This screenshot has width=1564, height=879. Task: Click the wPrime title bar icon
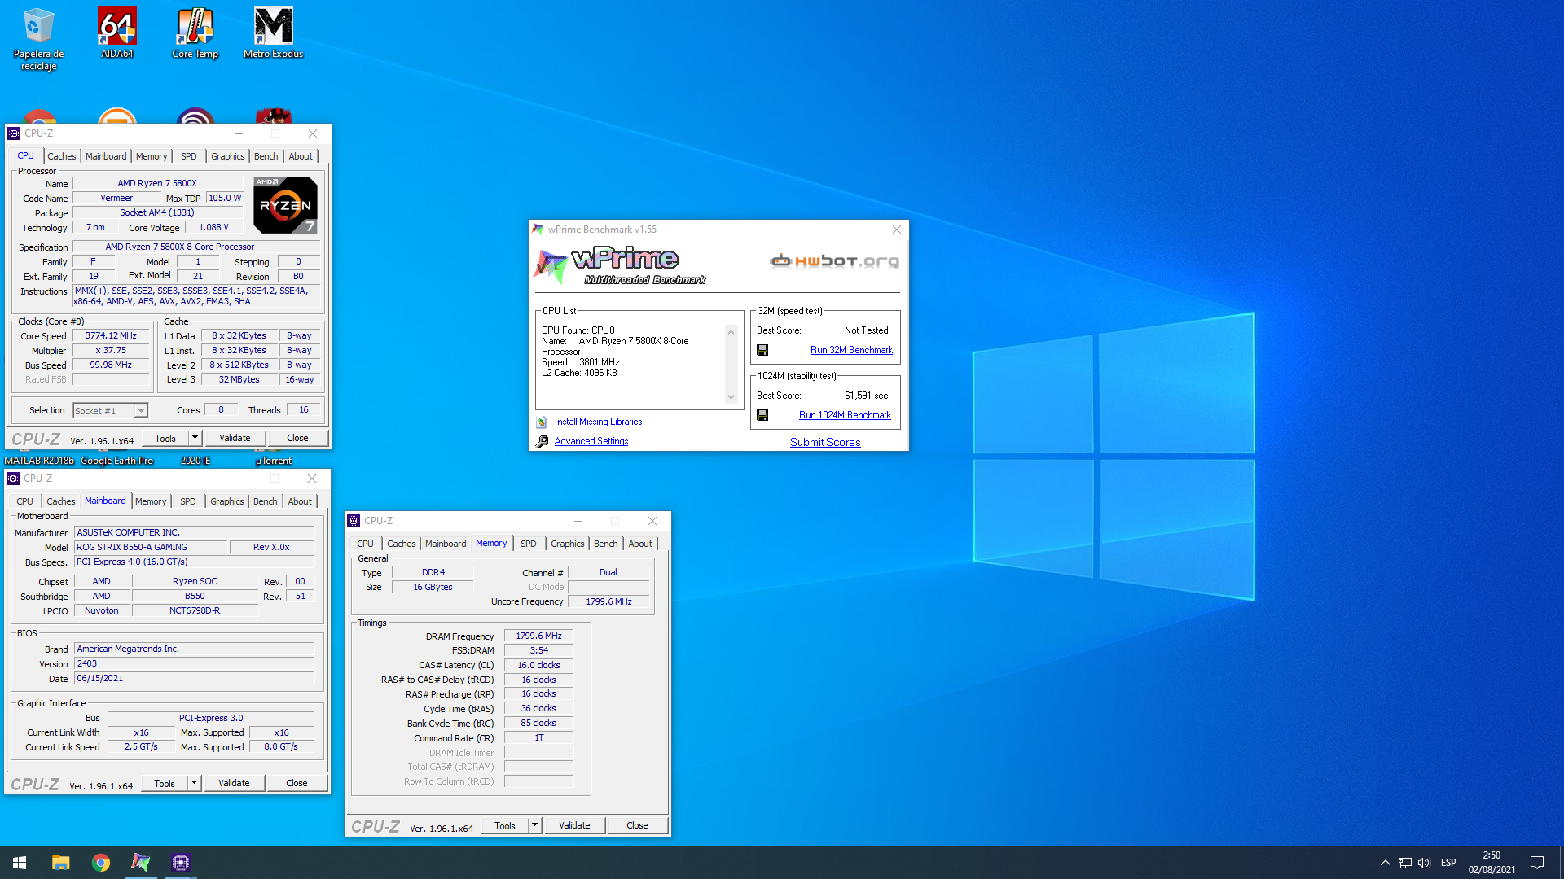(538, 230)
